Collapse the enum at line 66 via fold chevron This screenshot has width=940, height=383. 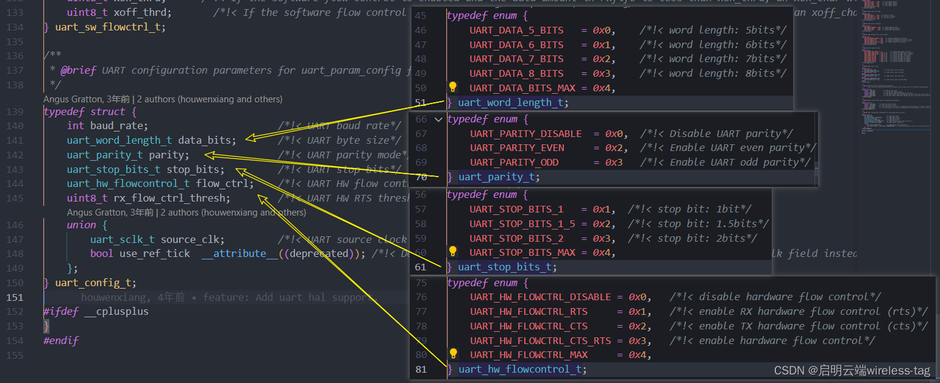438,119
